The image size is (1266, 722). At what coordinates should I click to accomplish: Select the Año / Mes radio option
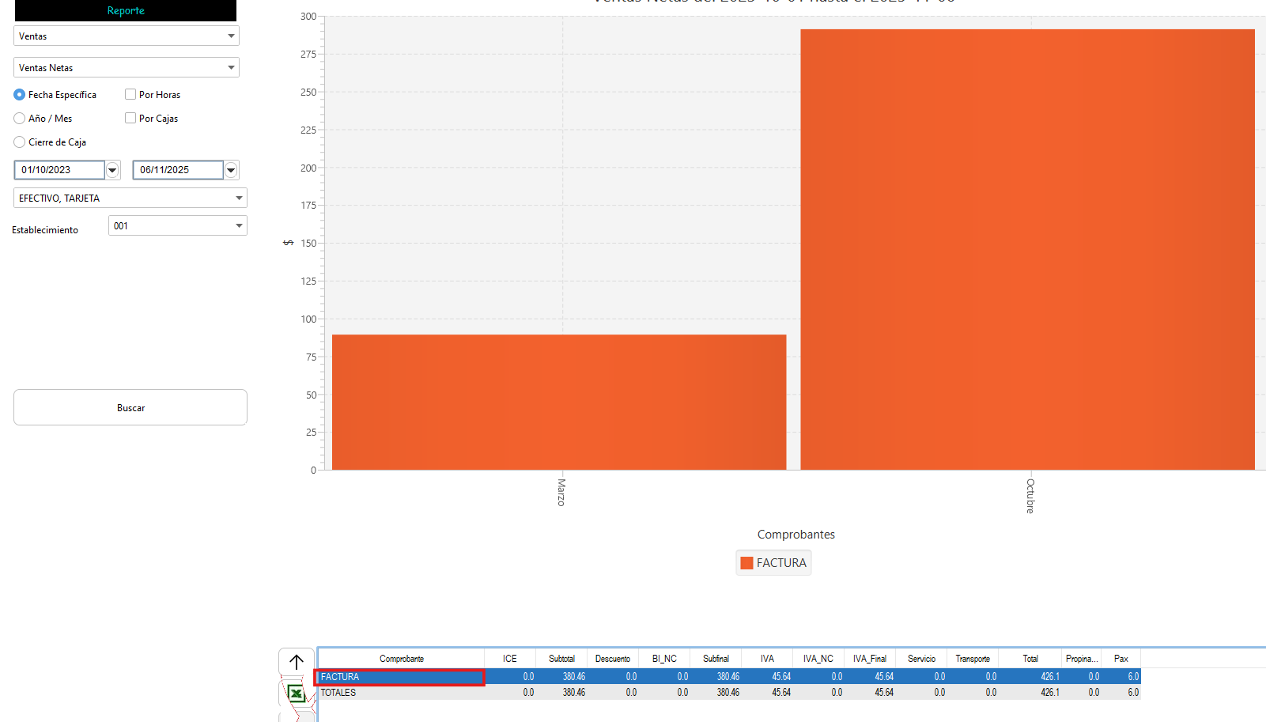click(x=20, y=119)
